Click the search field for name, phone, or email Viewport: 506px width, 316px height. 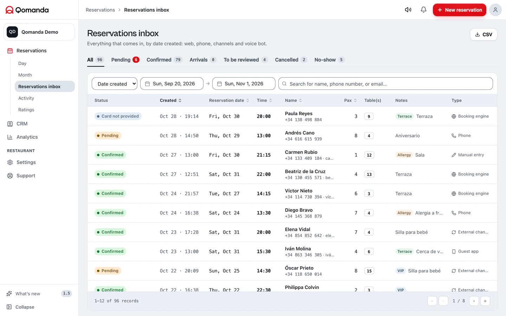[385, 84]
